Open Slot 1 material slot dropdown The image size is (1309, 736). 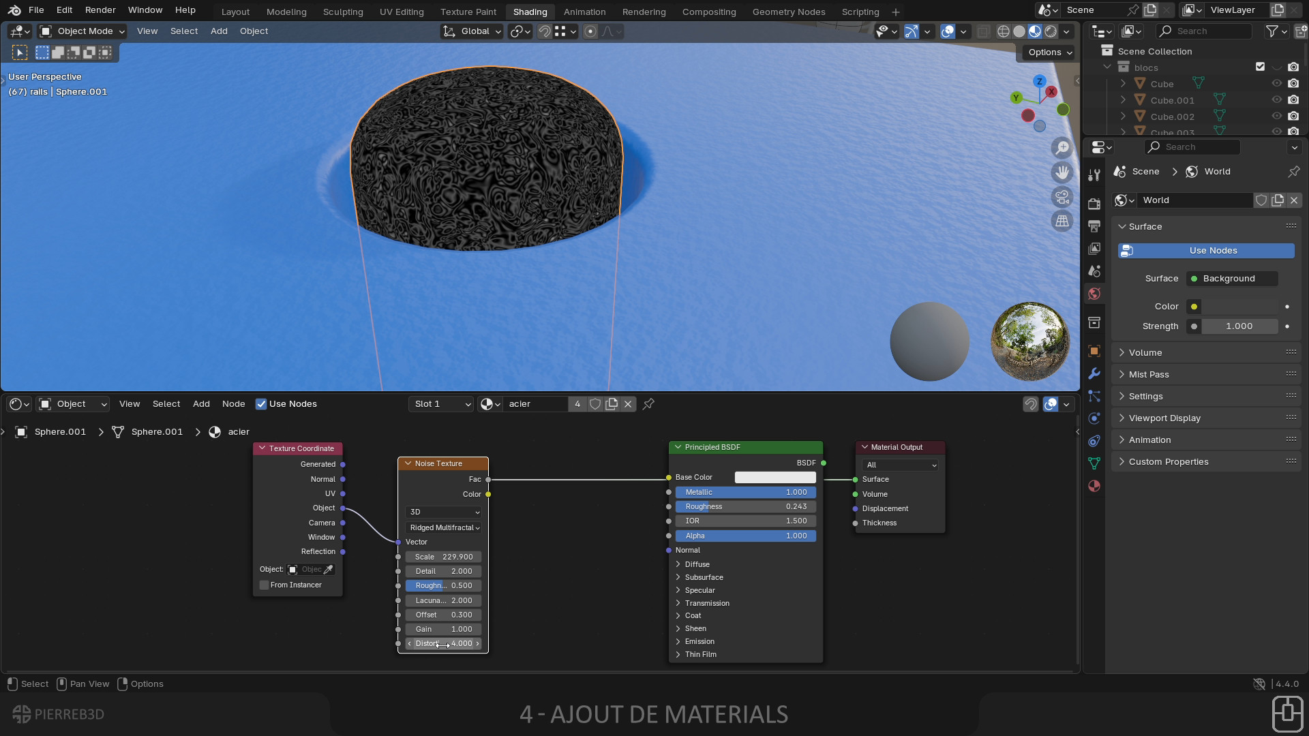[441, 404]
